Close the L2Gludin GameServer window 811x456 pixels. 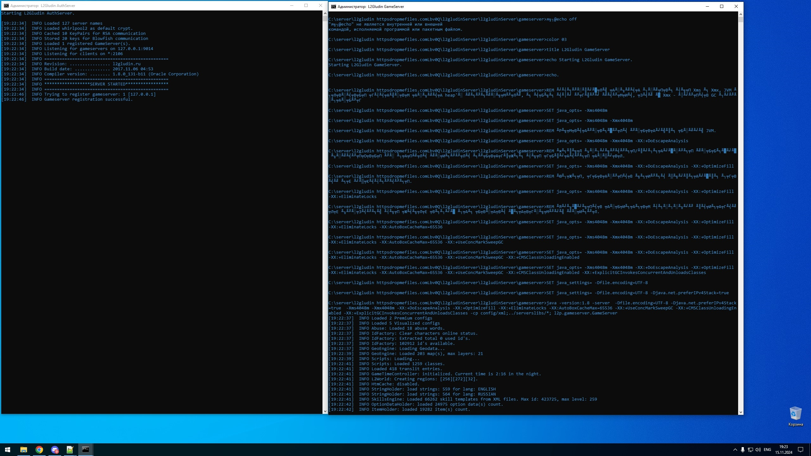(x=736, y=6)
